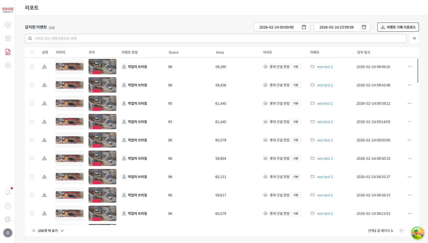Toggle the select-all header checkbox

32,52
